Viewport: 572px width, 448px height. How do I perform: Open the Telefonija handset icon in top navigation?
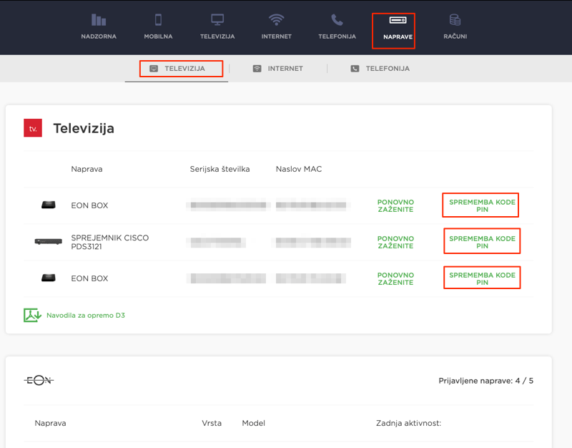pyautogui.click(x=337, y=20)
